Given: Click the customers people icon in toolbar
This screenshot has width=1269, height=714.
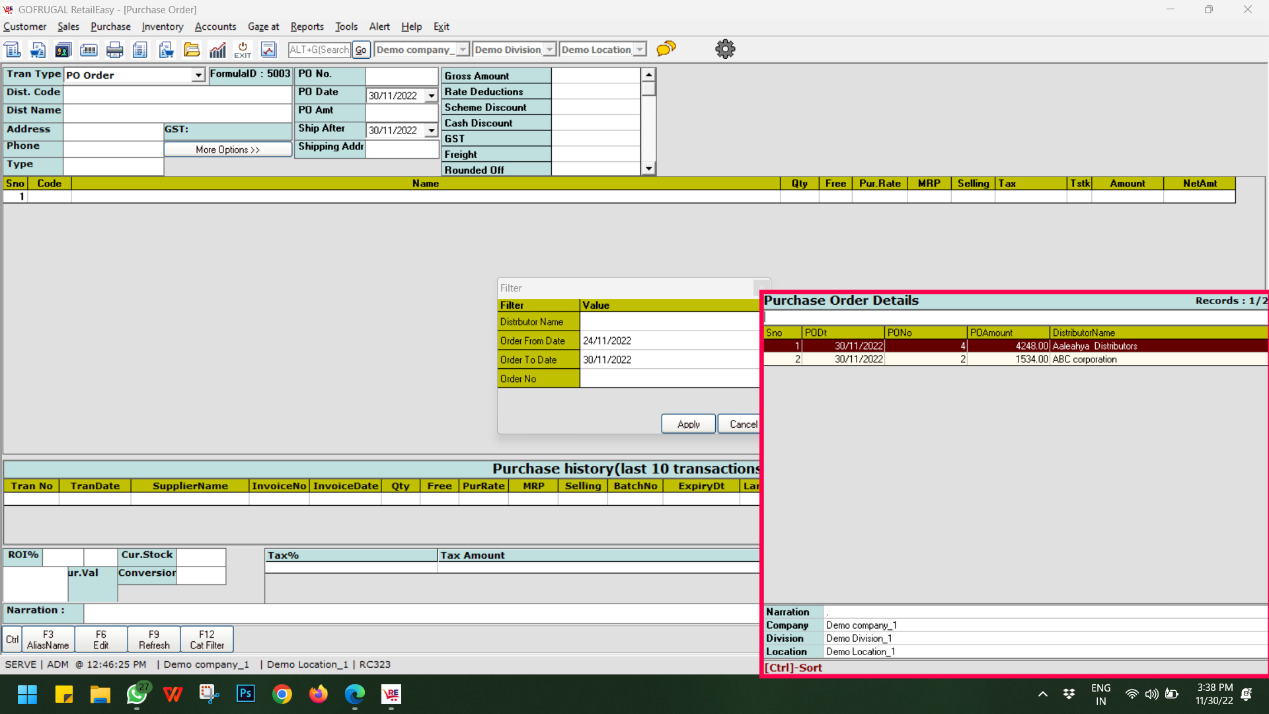Looking at the screenshot, I should [63, 50].
